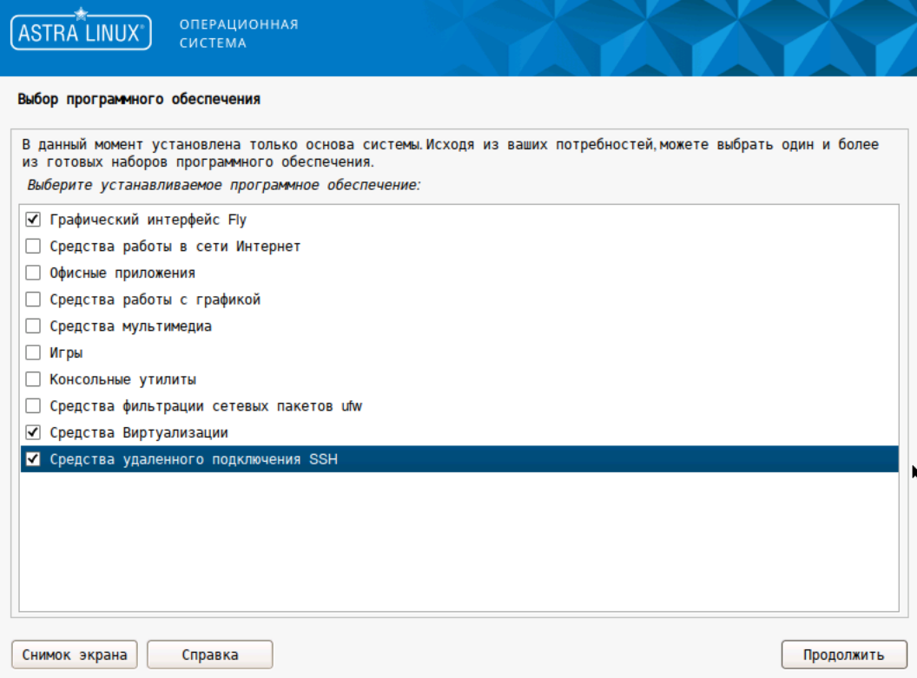Image resolution: width=917 pixels, height=678 pixels.
Task: Enable the Средства работы в сети Интернет checkbox
Action: point(33,247)
